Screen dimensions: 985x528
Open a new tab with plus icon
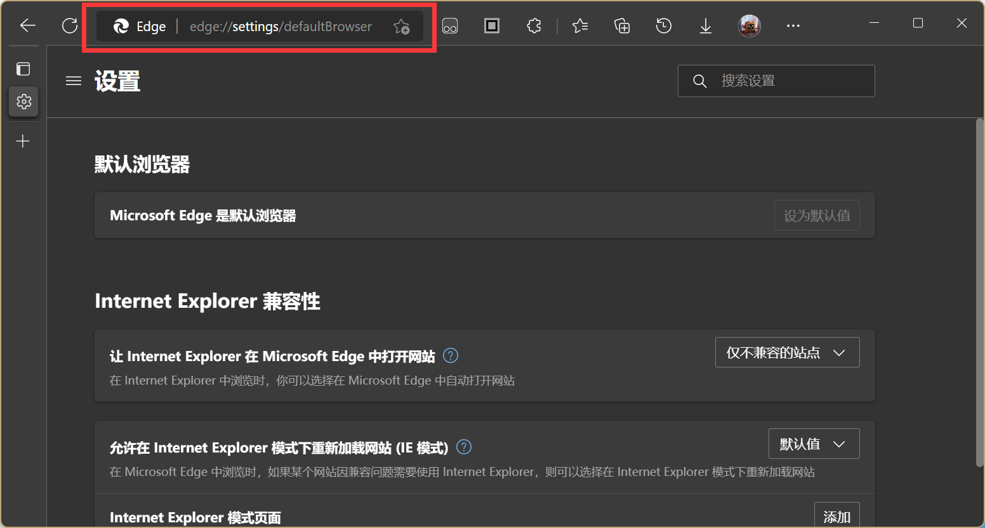(23, 141)
